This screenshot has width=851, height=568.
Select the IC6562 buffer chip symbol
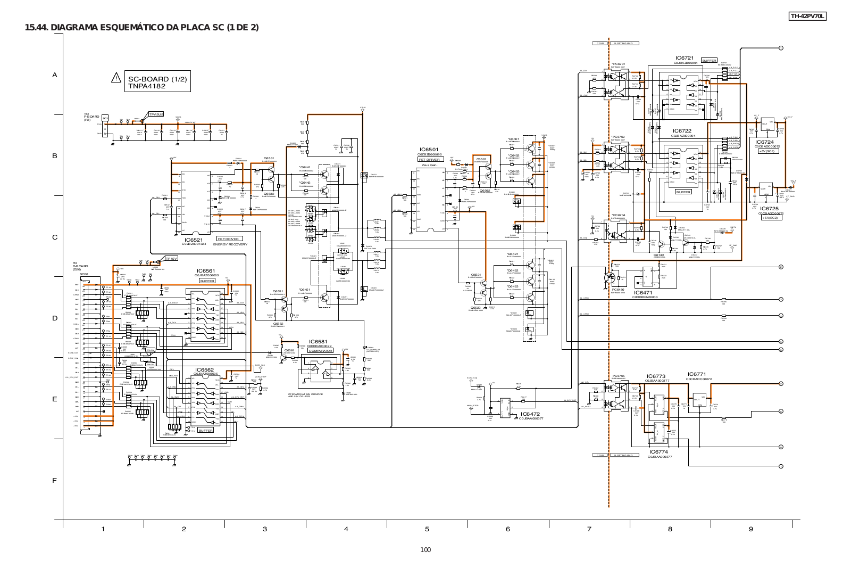tap(205, 401)
